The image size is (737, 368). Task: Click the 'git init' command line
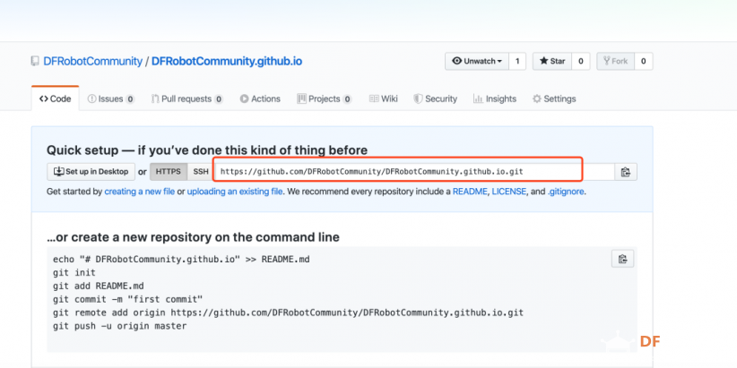pos(74,273)
